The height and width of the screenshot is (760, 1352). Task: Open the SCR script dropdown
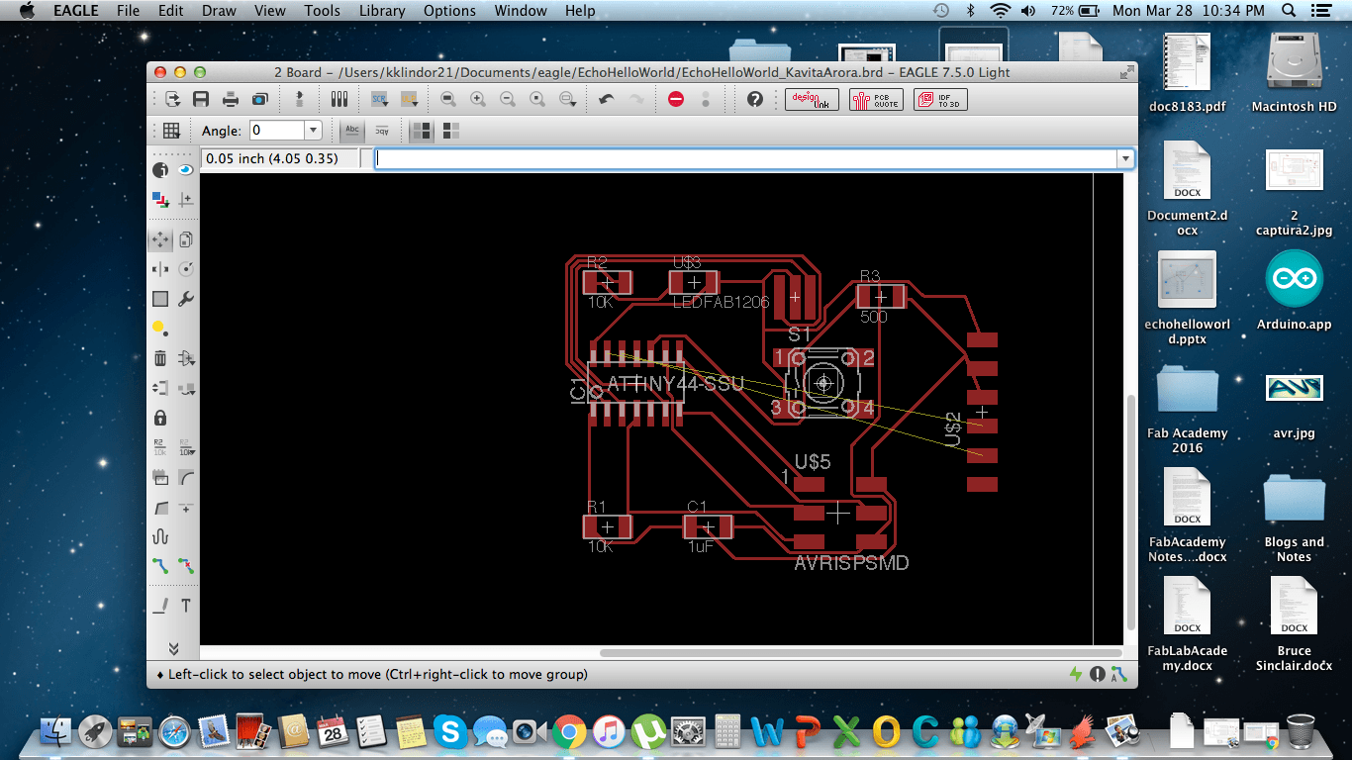379,99
